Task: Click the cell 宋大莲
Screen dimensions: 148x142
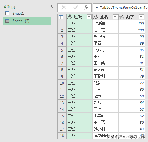Action: (106, 70)
